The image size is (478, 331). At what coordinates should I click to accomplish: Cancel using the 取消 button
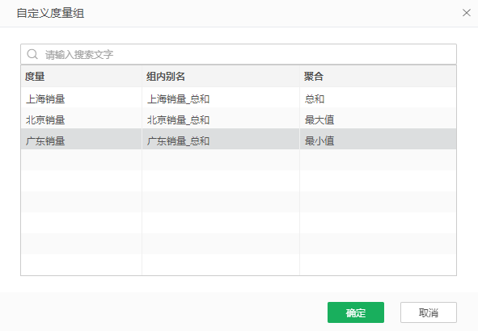point(429,312)
